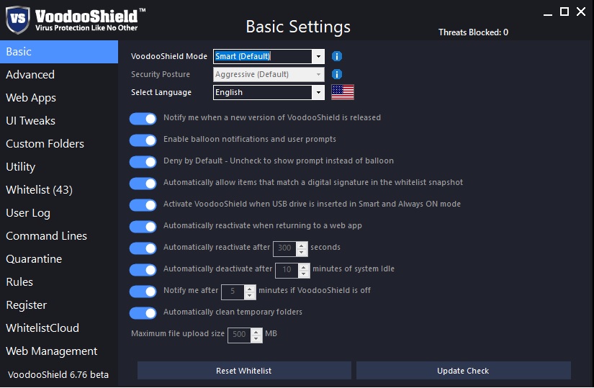The height and width of the screenshot is (388, 594).
Task: Open the VoodooShield Mode dropdown
Action: tap(318, 56)
